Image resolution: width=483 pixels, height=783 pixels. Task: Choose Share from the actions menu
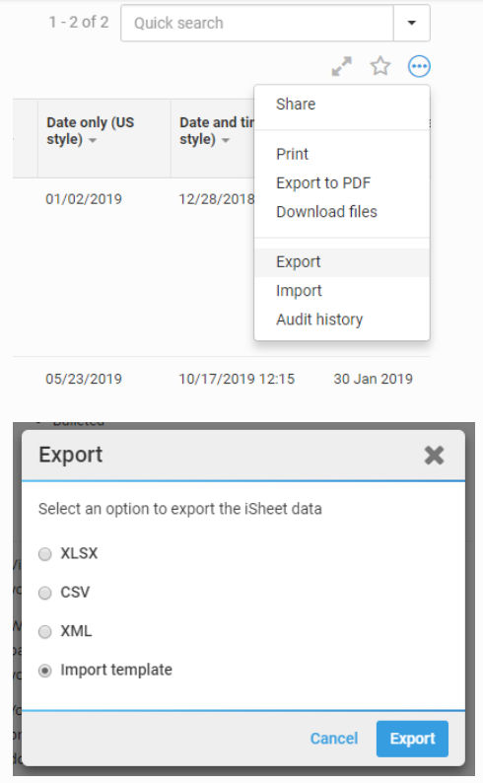tap(296, 105)
